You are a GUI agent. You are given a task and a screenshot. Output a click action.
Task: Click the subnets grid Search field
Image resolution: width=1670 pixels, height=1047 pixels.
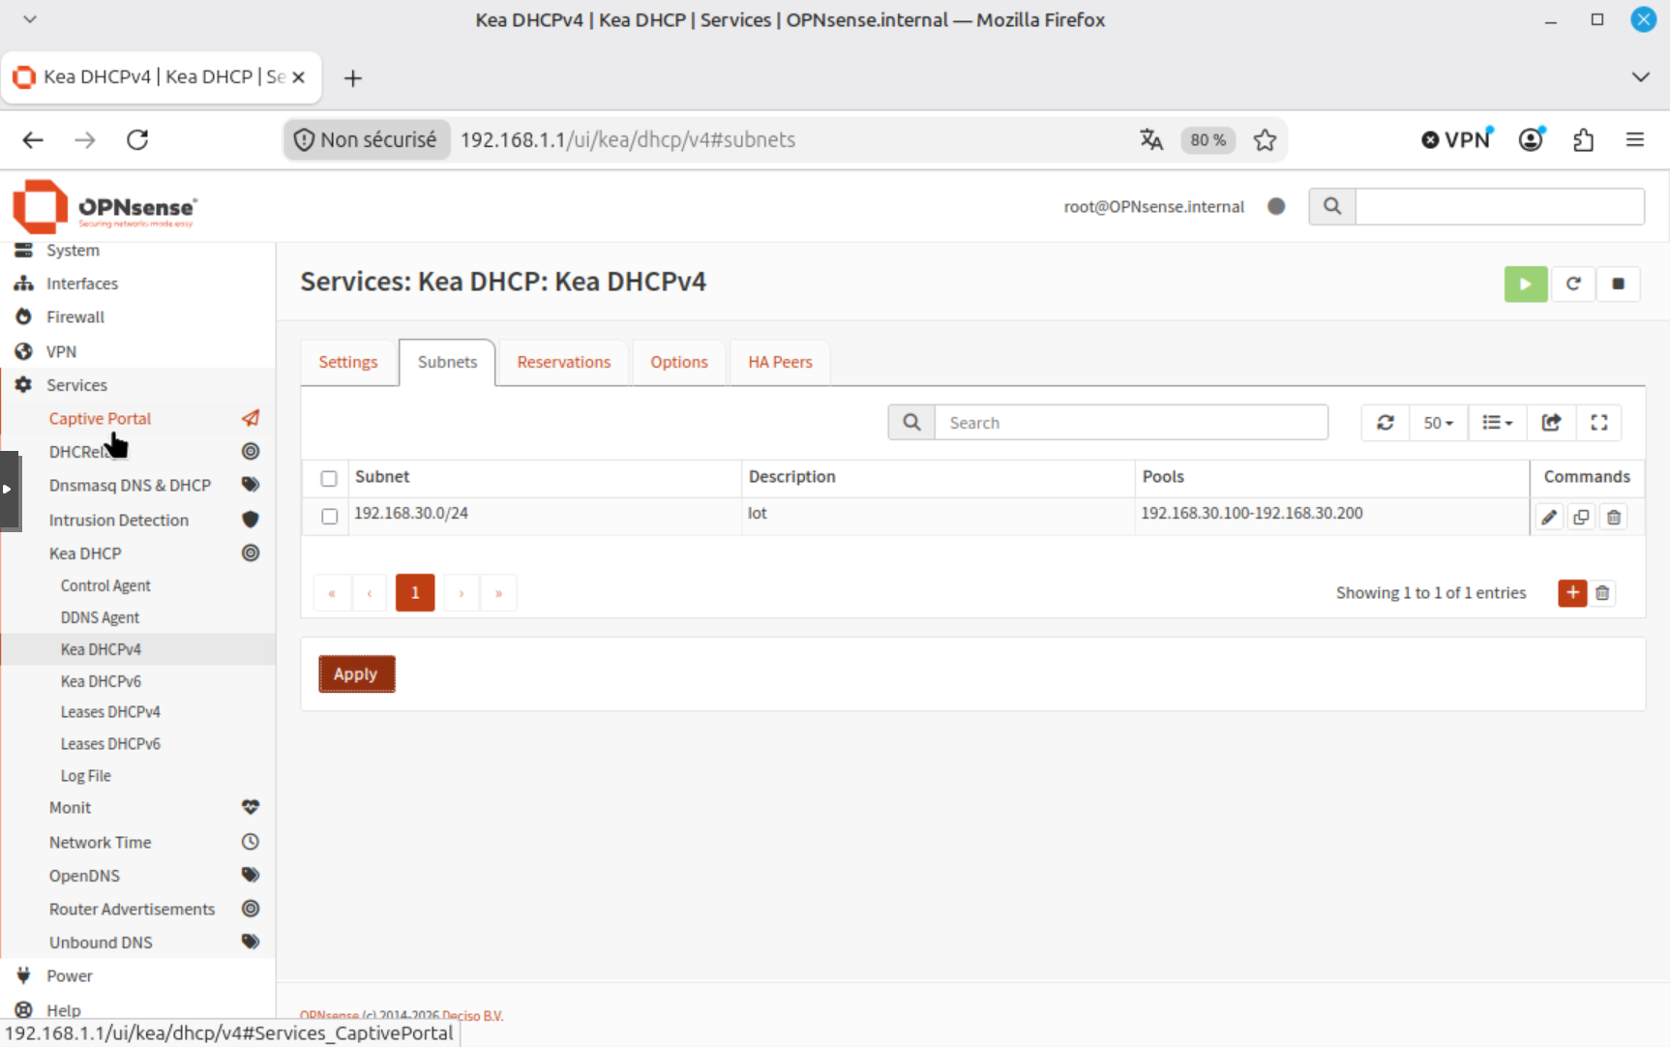click(x=1131, y=423)
